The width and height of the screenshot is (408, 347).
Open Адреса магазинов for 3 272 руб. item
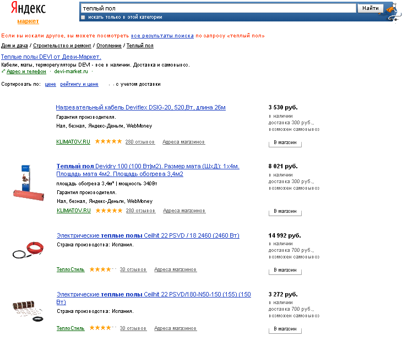point(176,328)
